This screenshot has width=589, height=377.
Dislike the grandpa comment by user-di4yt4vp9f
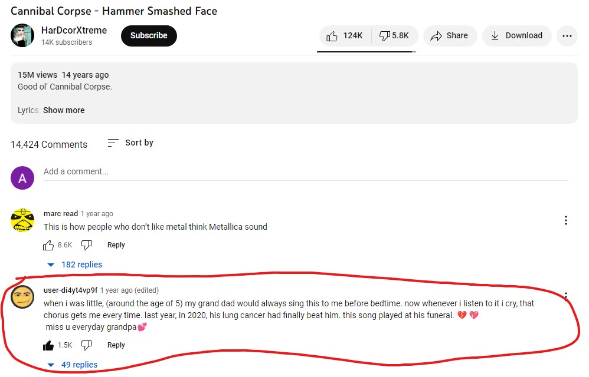point(86,345)
